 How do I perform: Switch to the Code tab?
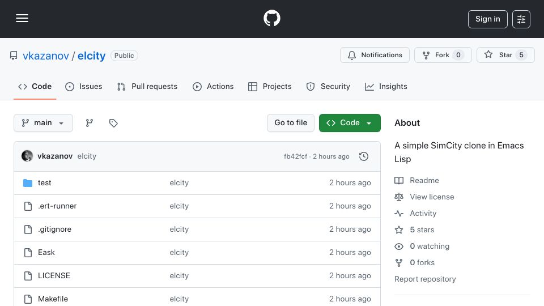(35, 86)
